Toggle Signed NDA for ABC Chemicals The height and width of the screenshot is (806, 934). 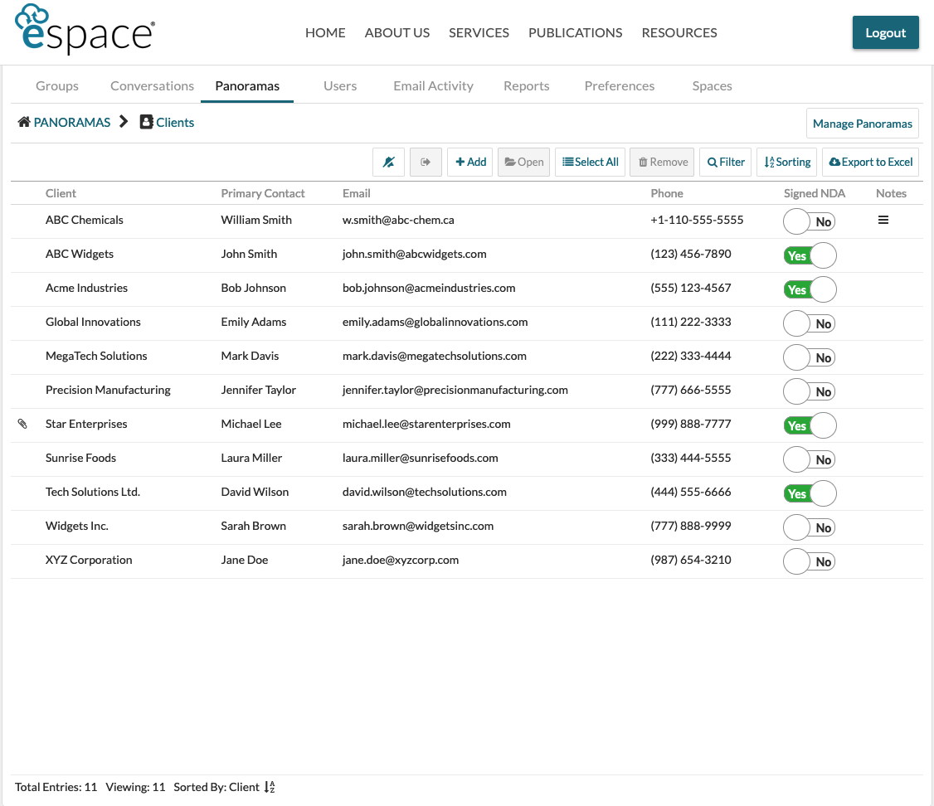[x=810, y=221]
